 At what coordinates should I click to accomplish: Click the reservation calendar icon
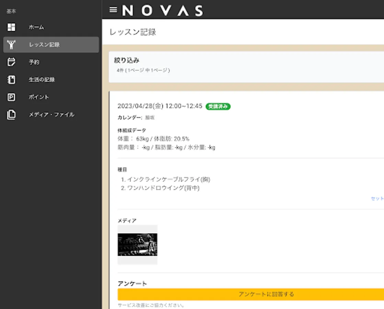11,62
